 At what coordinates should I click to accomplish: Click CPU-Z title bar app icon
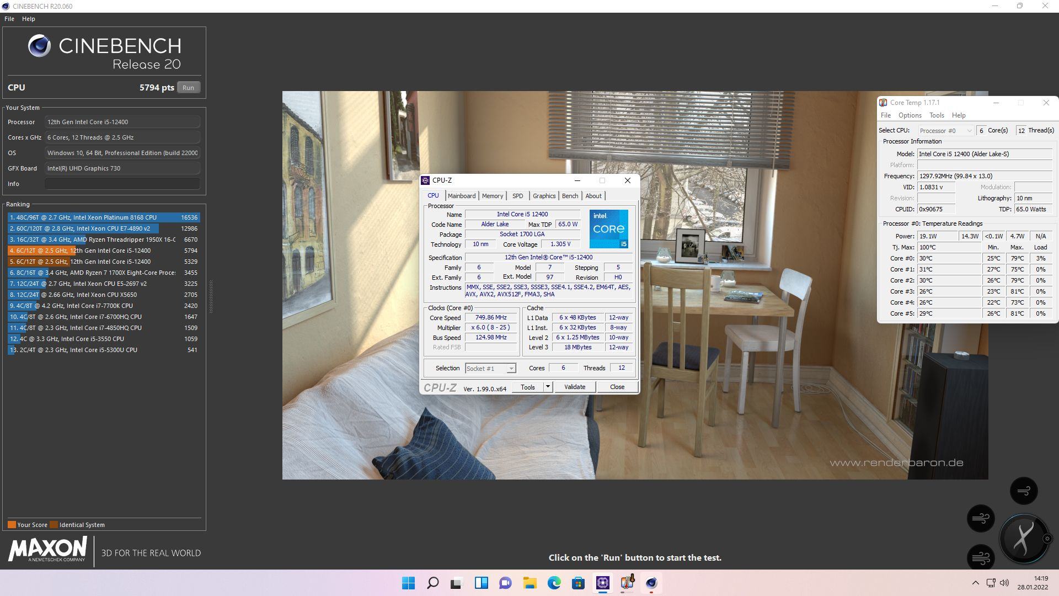[425, 180]
